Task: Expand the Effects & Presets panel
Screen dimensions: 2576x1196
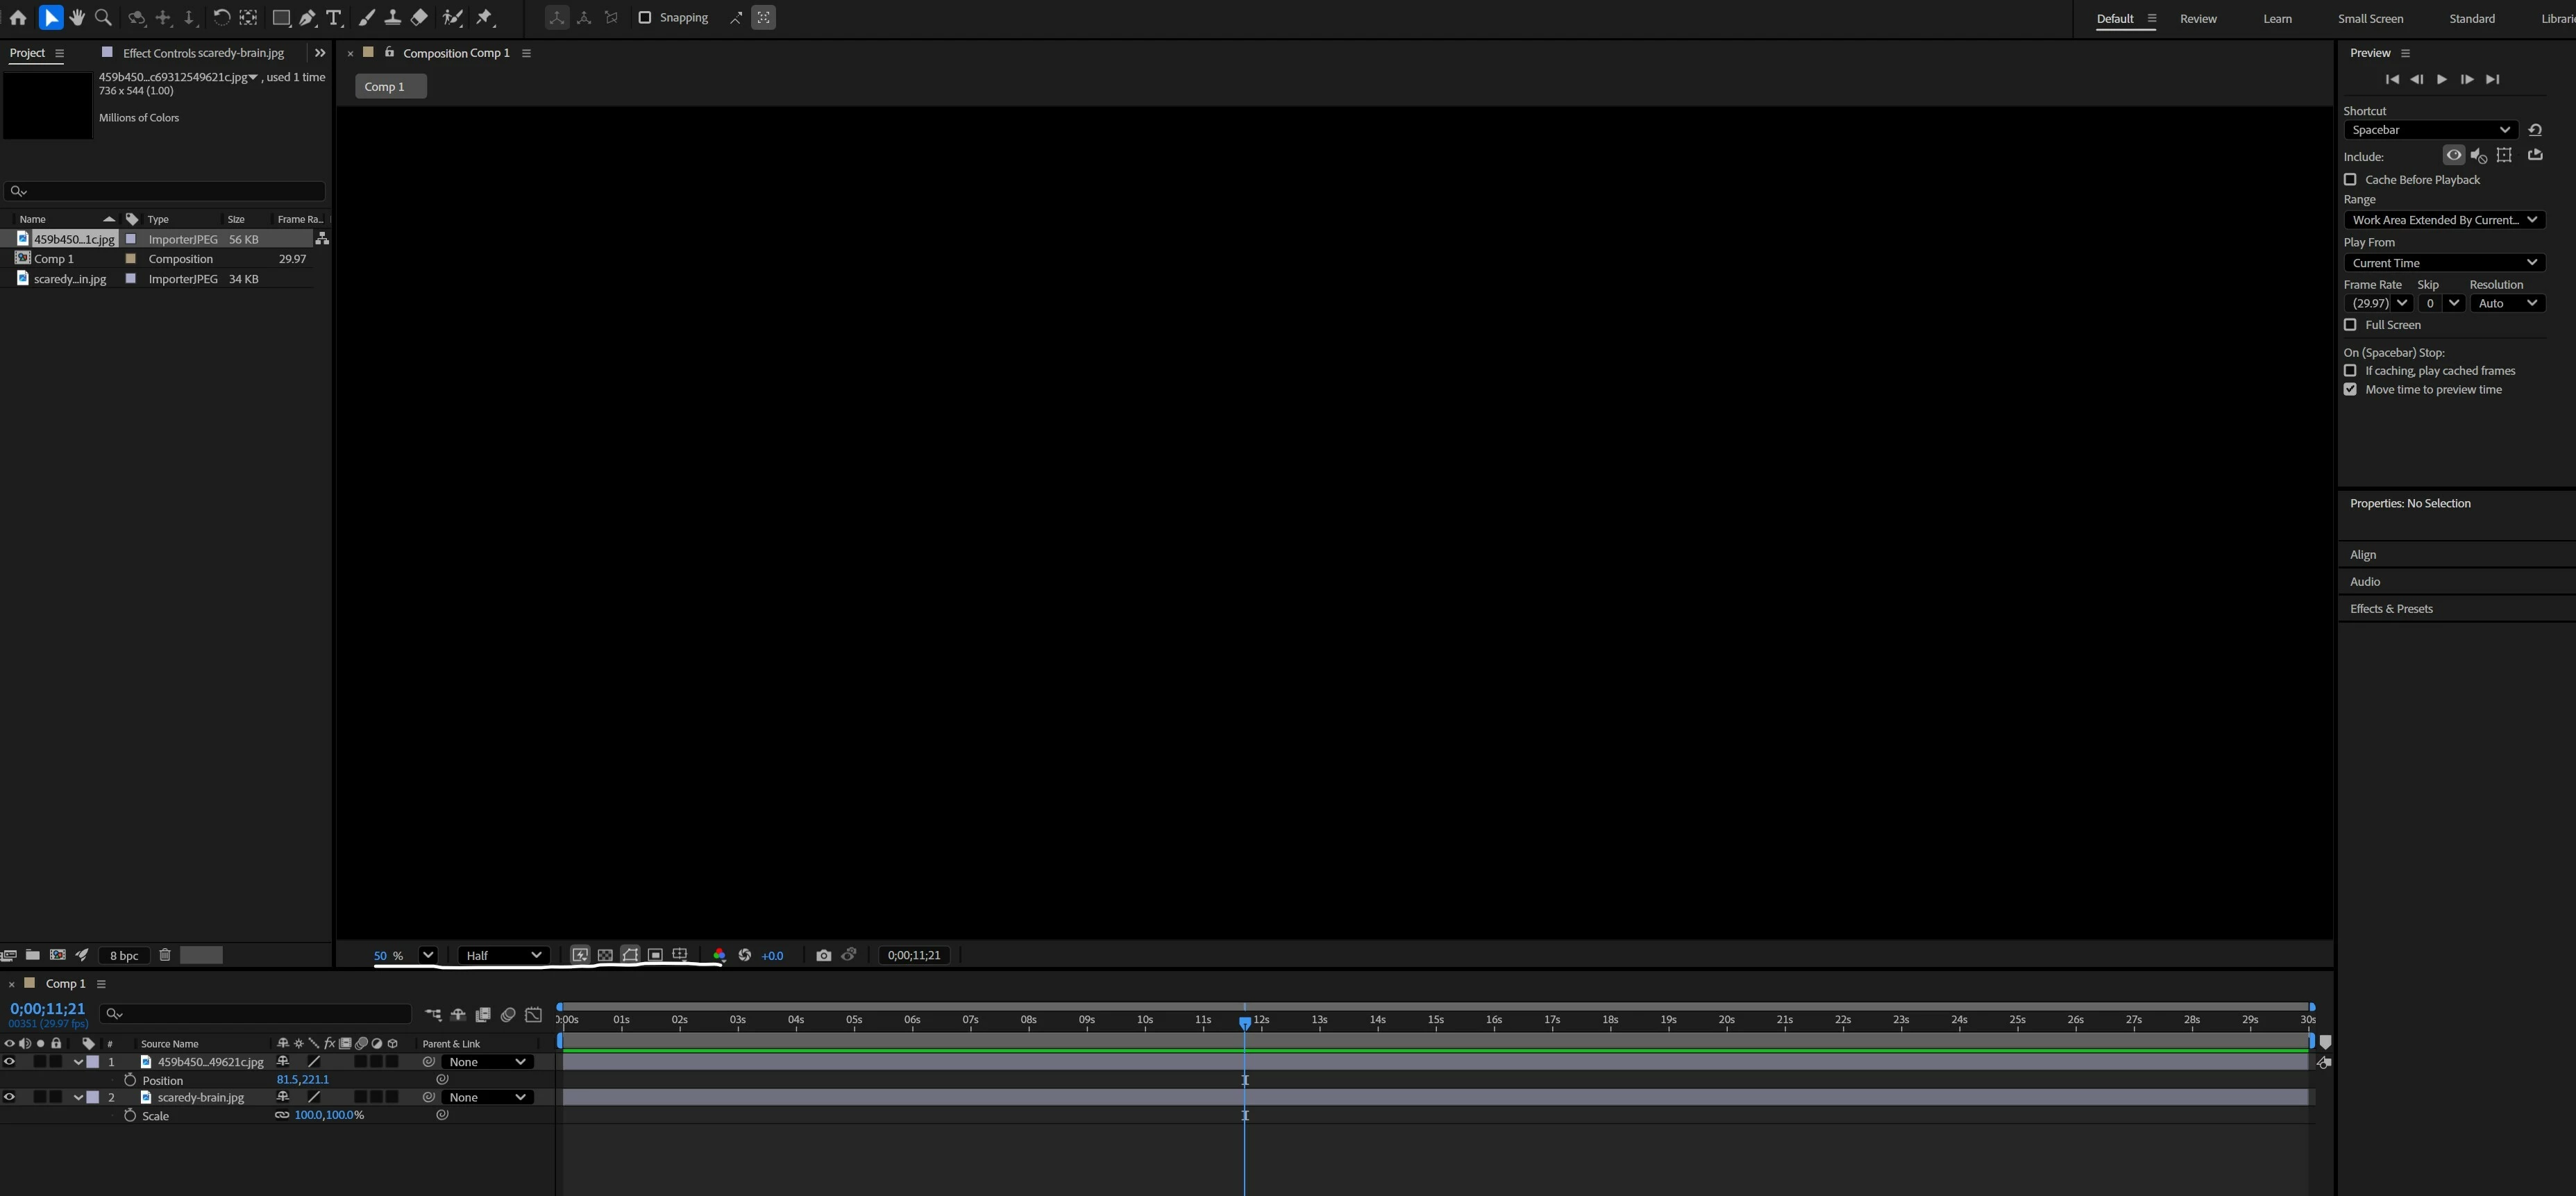Action: click(2391, 608)
